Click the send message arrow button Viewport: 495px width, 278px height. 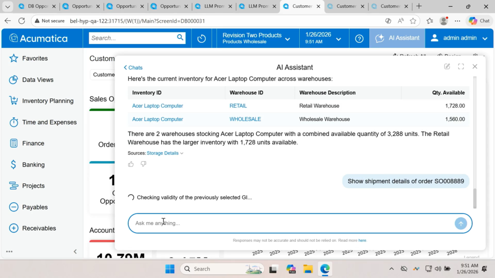461,223
